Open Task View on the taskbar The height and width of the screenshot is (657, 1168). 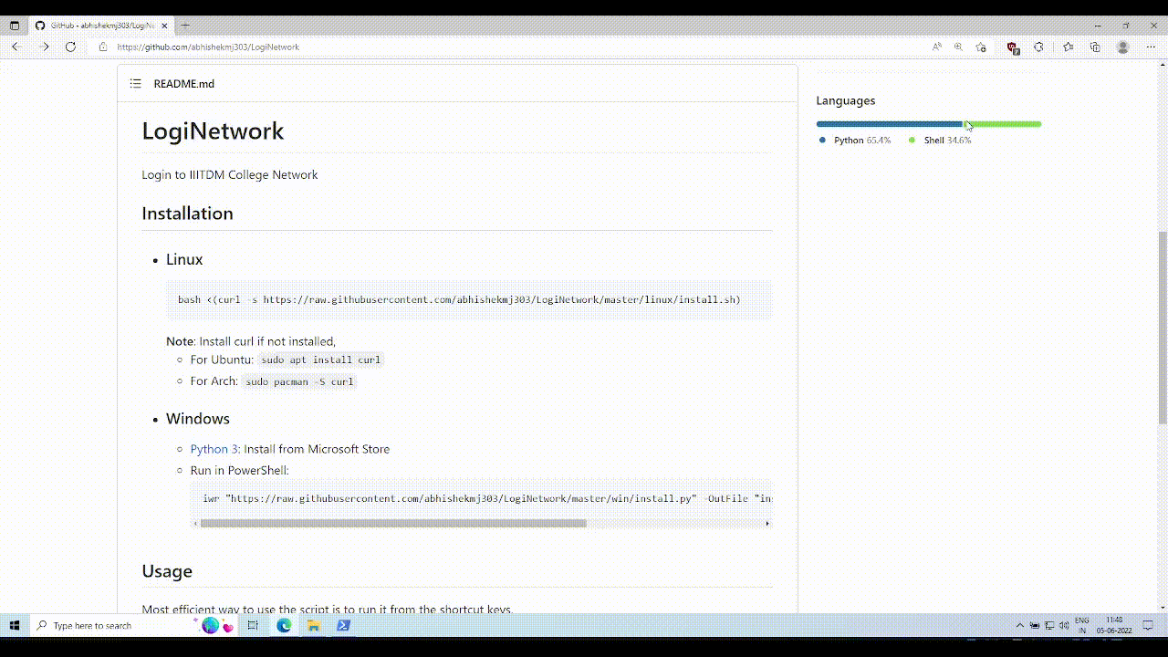(253, 625)
